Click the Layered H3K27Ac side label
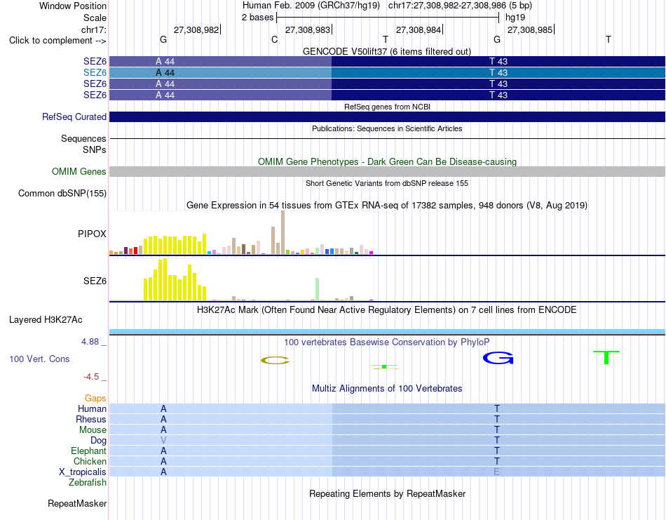The width and height of the screenshot is (666, 520). [46, 320]
